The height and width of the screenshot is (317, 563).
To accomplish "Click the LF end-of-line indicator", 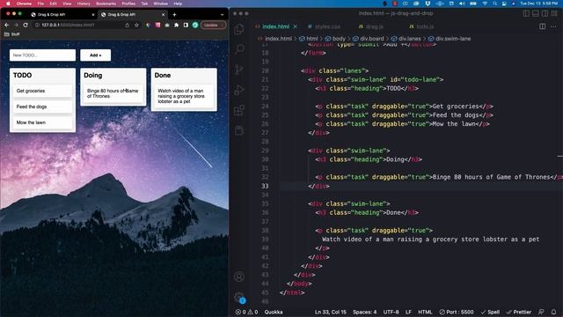I will click(408, 312).
